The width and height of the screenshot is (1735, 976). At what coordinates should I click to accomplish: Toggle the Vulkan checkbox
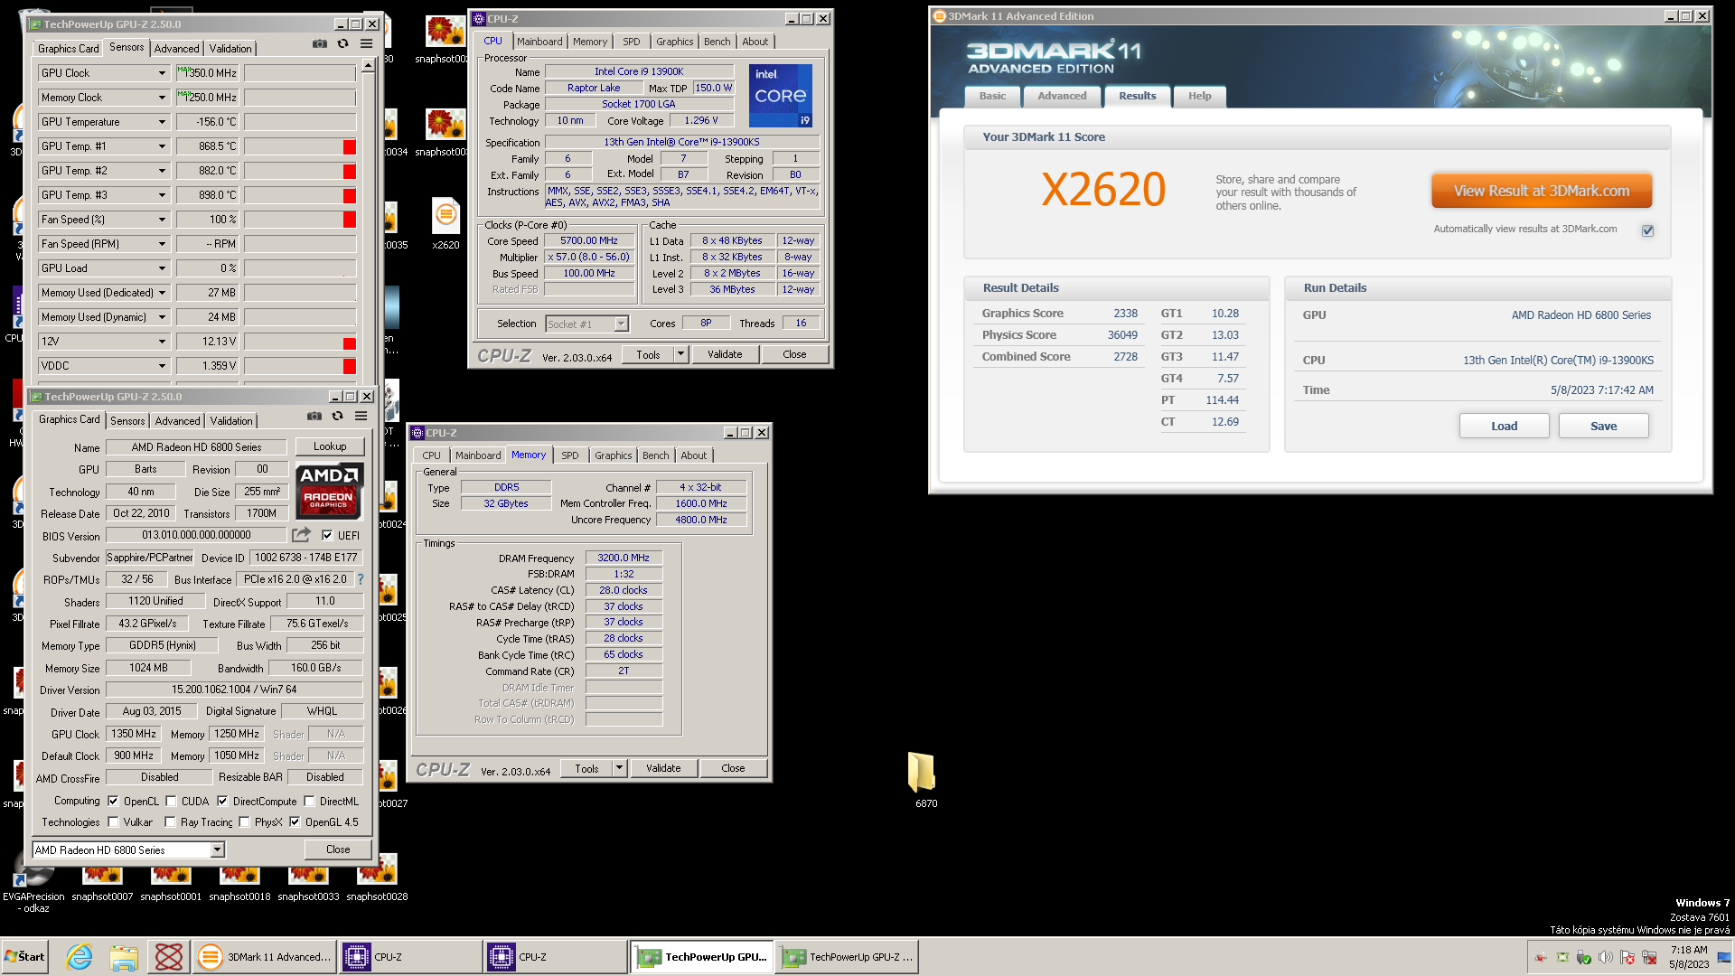click(113, 822)
